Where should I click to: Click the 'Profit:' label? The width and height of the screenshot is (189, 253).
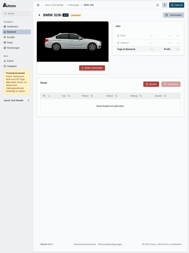click(x=167, y=49)
